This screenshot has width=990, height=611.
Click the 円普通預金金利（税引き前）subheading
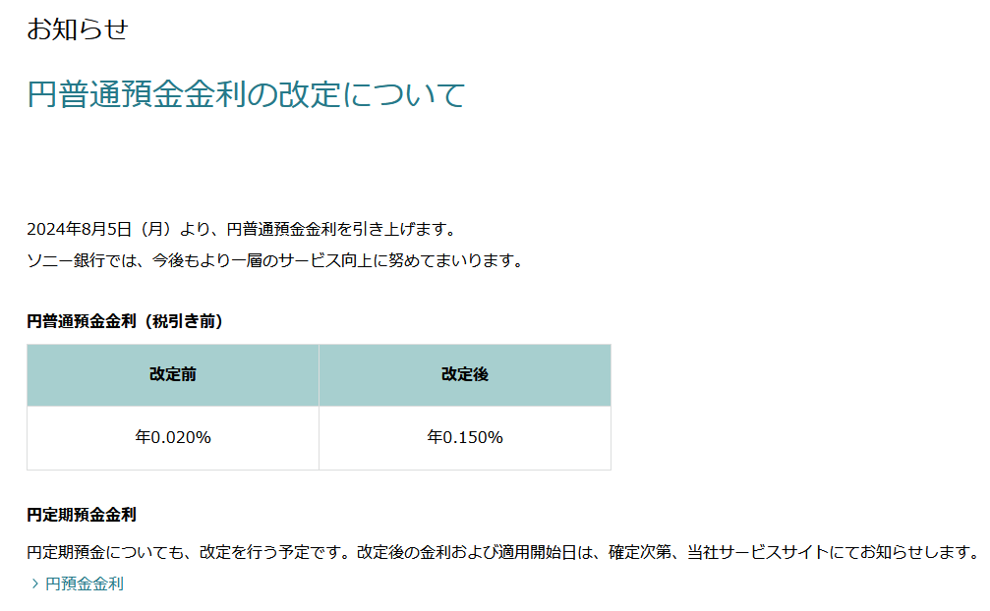pos(125,320)
